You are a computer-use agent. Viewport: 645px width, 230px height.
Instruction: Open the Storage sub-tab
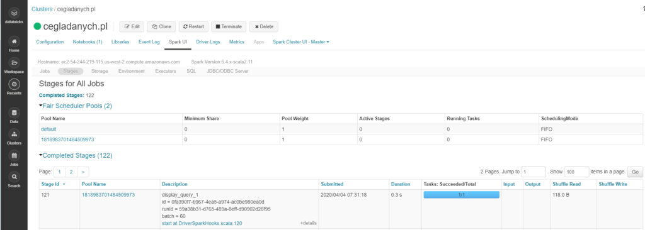100,71
